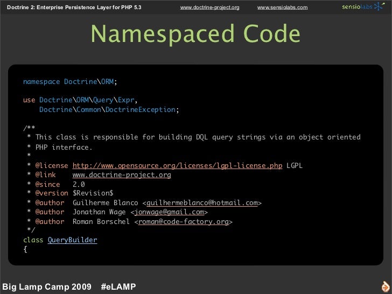Click the 'Roman Borschel' author name
The image size is (392, 294).
point(101,221)
